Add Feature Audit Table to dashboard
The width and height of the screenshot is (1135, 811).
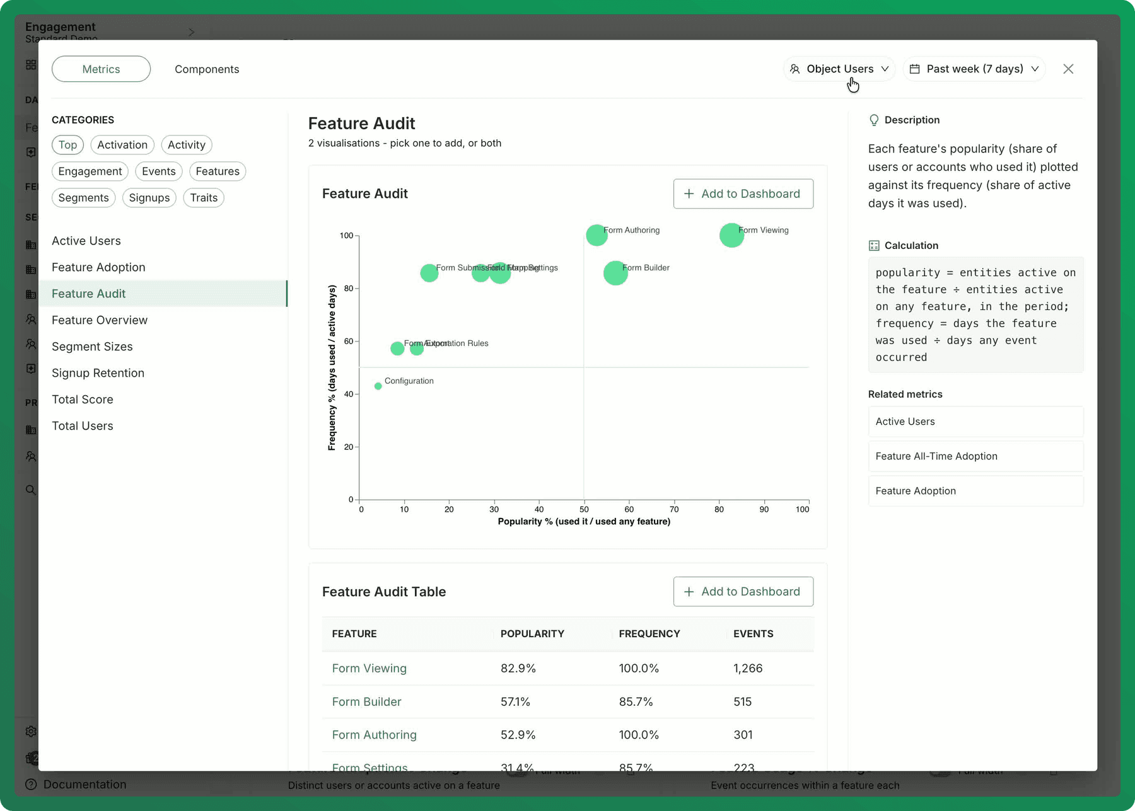tap(743, 592)
